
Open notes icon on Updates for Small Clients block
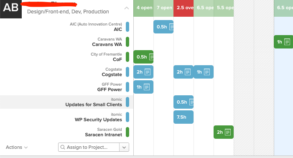(191, 102)
